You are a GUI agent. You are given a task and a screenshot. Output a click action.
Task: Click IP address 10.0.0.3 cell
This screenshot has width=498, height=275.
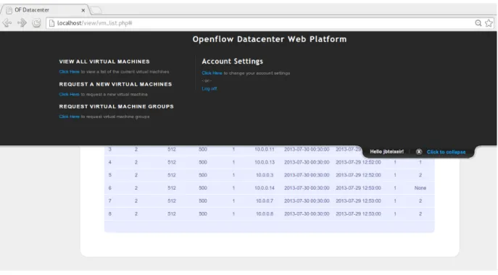pyautogui.click(x=265, y=175)
